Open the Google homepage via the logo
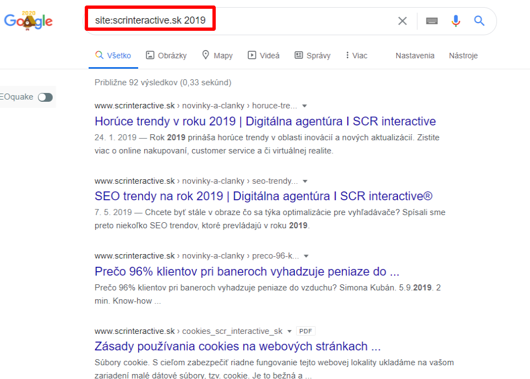 pos(29,20)
